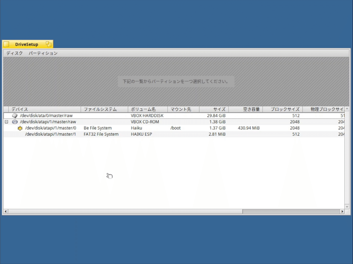The width and height of the screenshot is (353, 264).
Task: Click the partition selection hint message
Action: click(x=176, y=81)
